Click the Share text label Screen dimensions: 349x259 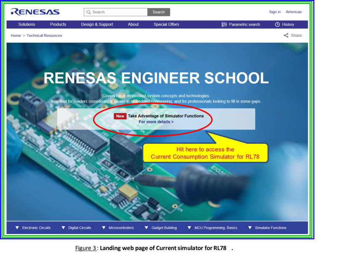[x=296, y=35]
